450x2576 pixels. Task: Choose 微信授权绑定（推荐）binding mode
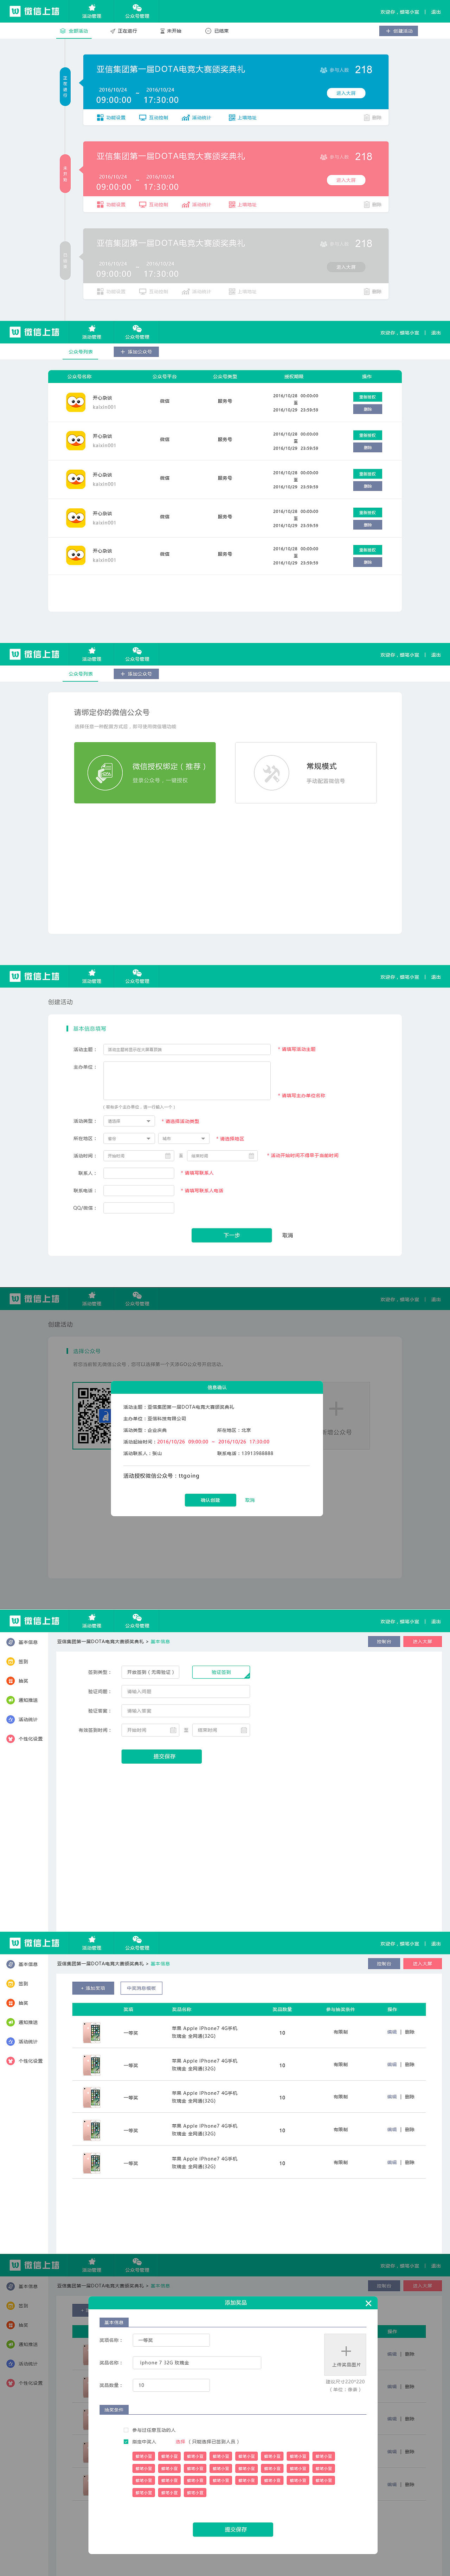coord(145,773)
